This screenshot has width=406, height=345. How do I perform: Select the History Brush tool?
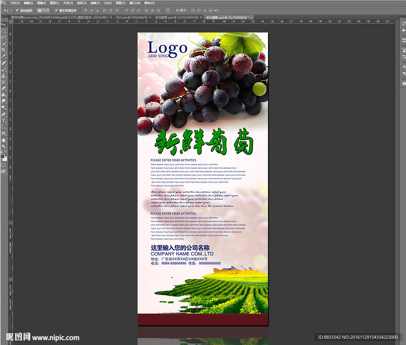tap(3, 82)
